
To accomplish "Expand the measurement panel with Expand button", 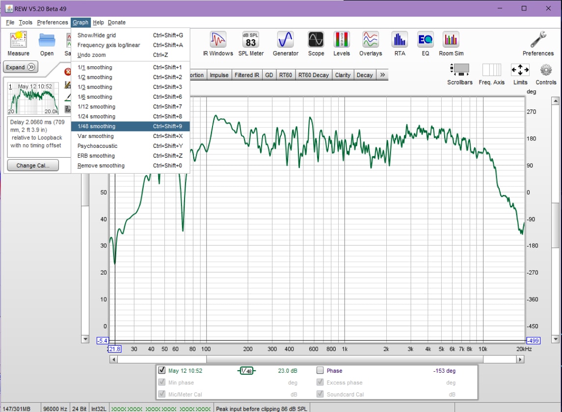I will (x=21, y=67).
